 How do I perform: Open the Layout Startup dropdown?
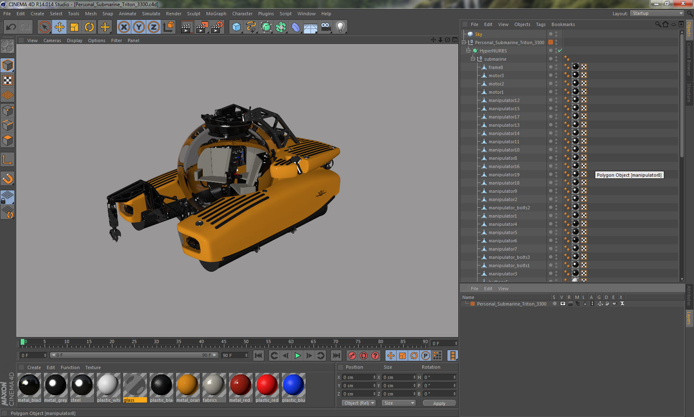click(657, 13)
